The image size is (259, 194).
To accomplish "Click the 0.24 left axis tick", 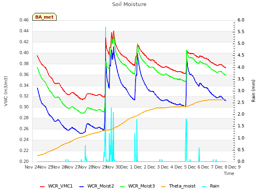I will [x=24, y=140].
